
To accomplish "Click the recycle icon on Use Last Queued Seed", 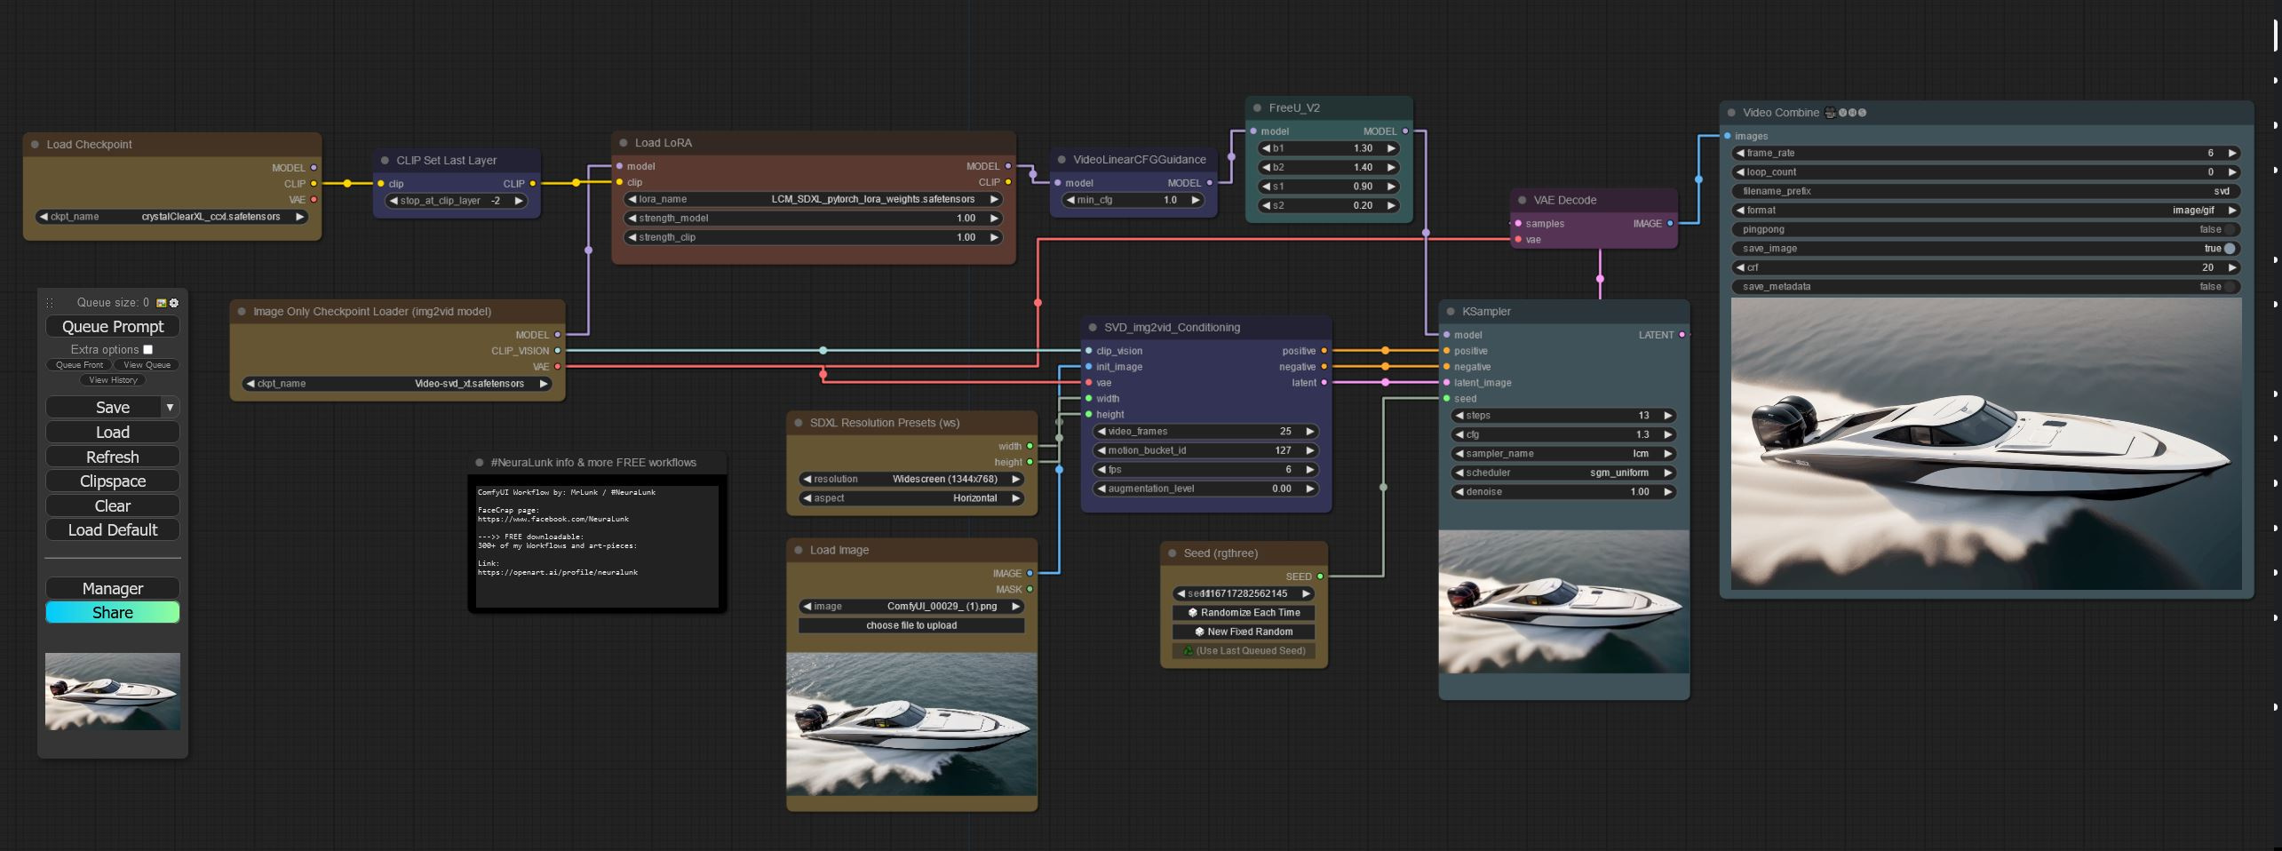I will [x=1188, y=650].
